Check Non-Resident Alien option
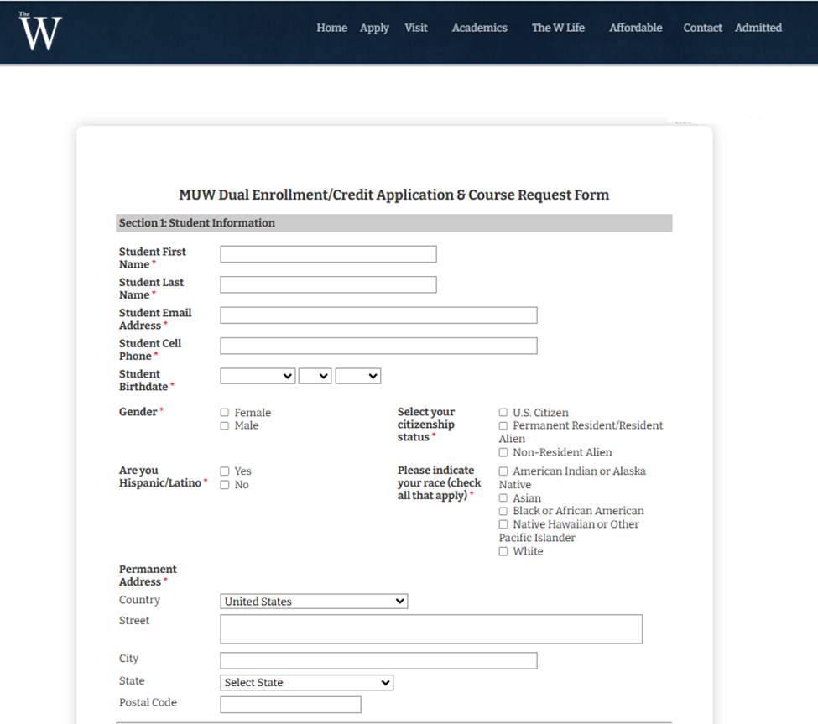The image size is (818, 724). tap(503, 453)
